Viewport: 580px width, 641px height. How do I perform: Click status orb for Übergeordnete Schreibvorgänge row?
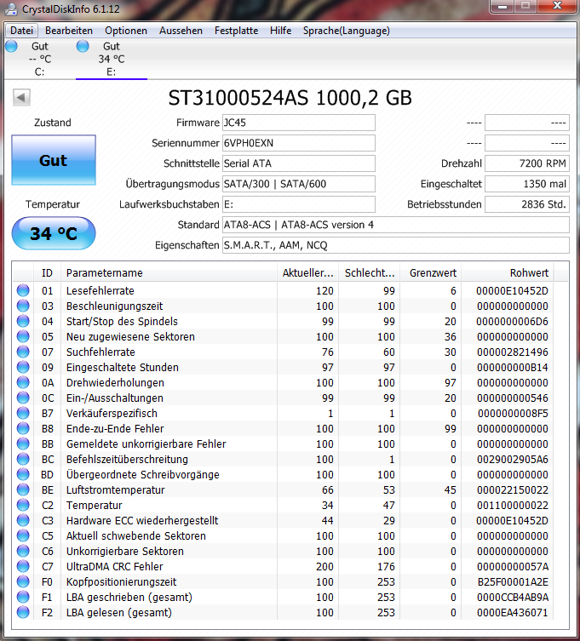pyautogui.click(x=23, y=475)
